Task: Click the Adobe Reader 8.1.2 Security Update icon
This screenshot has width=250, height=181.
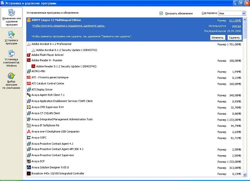Action: [x=33, y=66]
